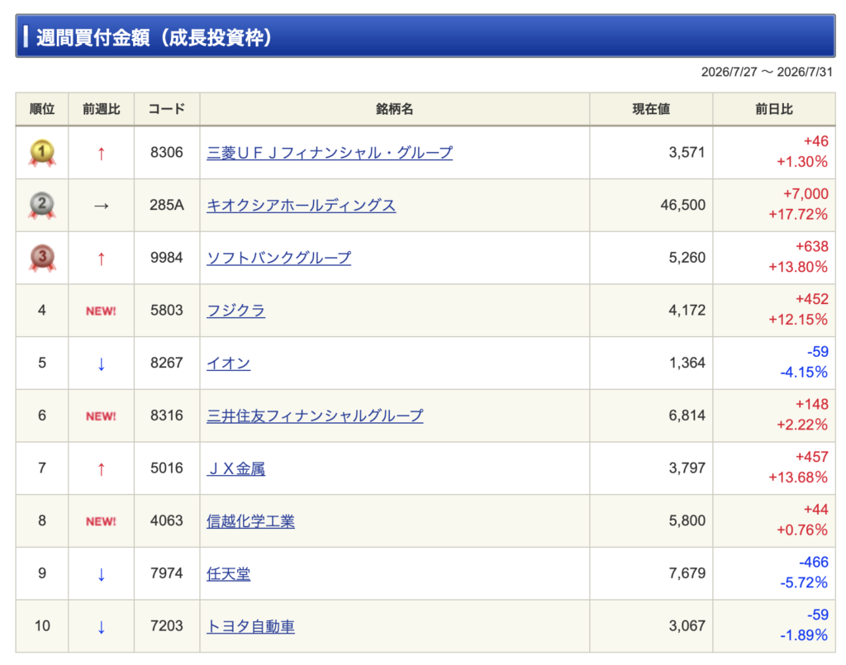Image resolution: width=846 pixels, height=665 pixels.
Task: Click current price 5,260
Action: tap(687, 258)
